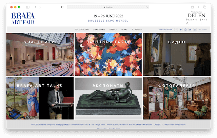Click the BRAFA Art Fair logo
Screen dimensions: 217x138
(23, 19)
